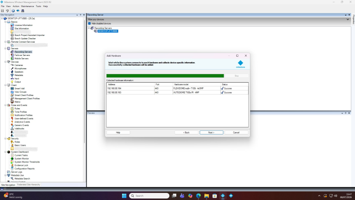Click Help in Add Hardware dialog
355x200 pixels.
click(118, 132)
